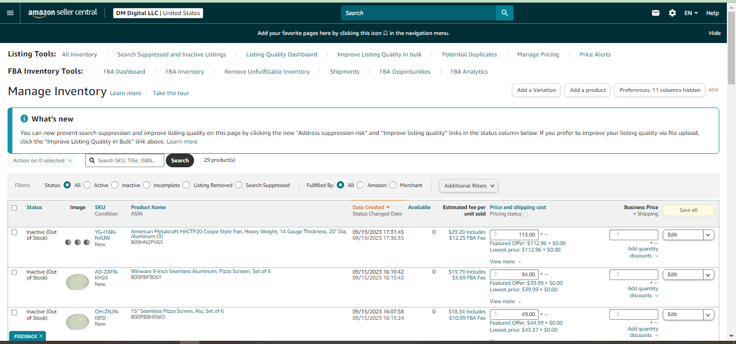Select the Incomplete status radio button

coord(147,185)
